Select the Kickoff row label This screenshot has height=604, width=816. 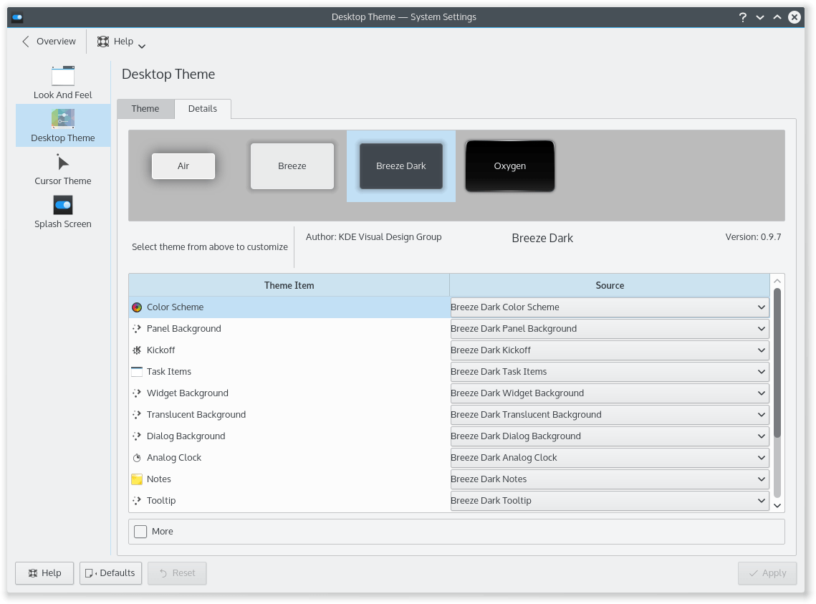160,350
